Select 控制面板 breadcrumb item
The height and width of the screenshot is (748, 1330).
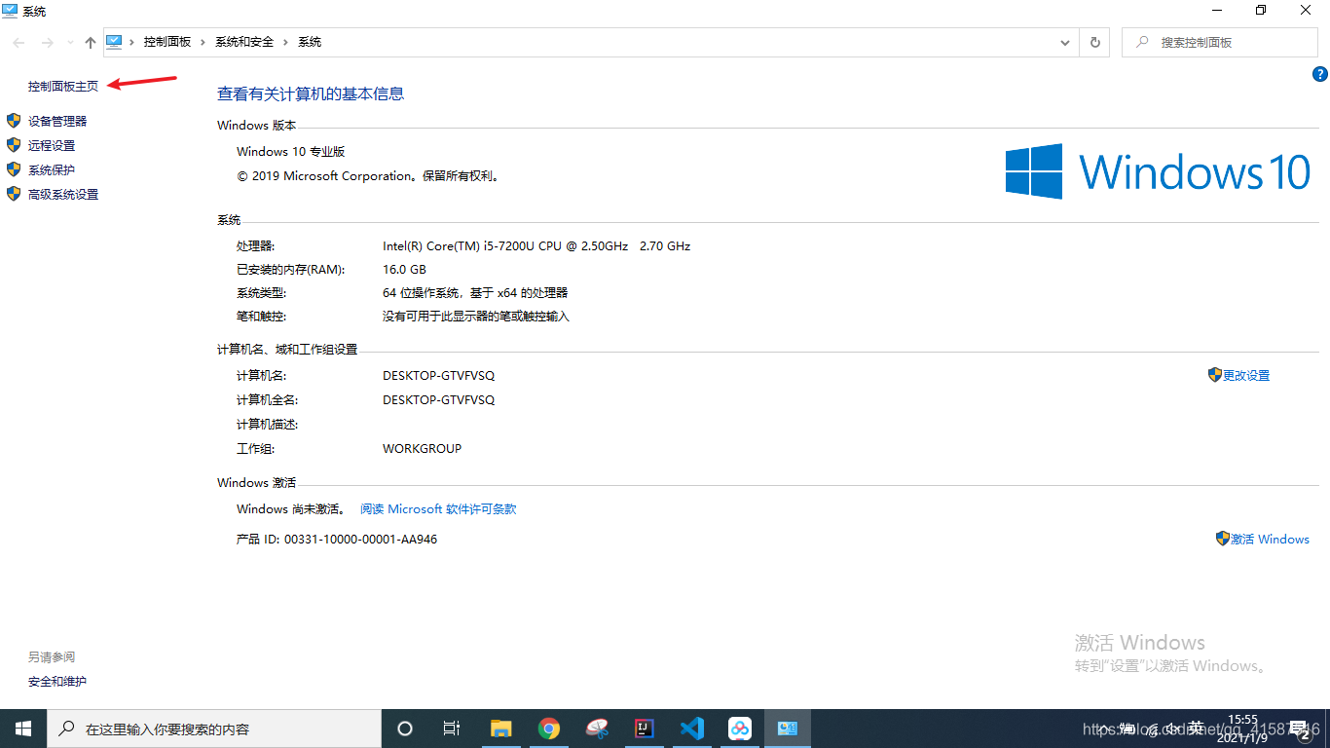167,42
